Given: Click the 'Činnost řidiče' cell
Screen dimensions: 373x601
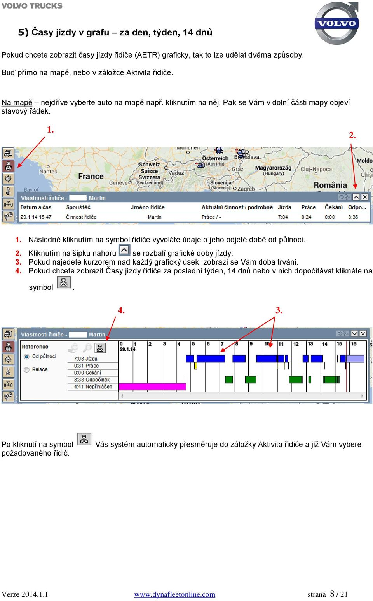Looking at the screenshot, I should click(81, 217).
